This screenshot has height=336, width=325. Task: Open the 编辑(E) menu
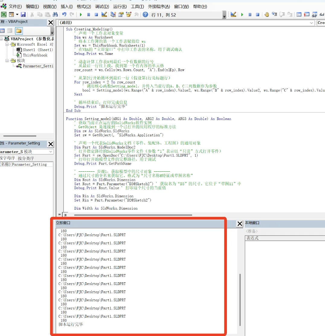[x=32, y=6]
